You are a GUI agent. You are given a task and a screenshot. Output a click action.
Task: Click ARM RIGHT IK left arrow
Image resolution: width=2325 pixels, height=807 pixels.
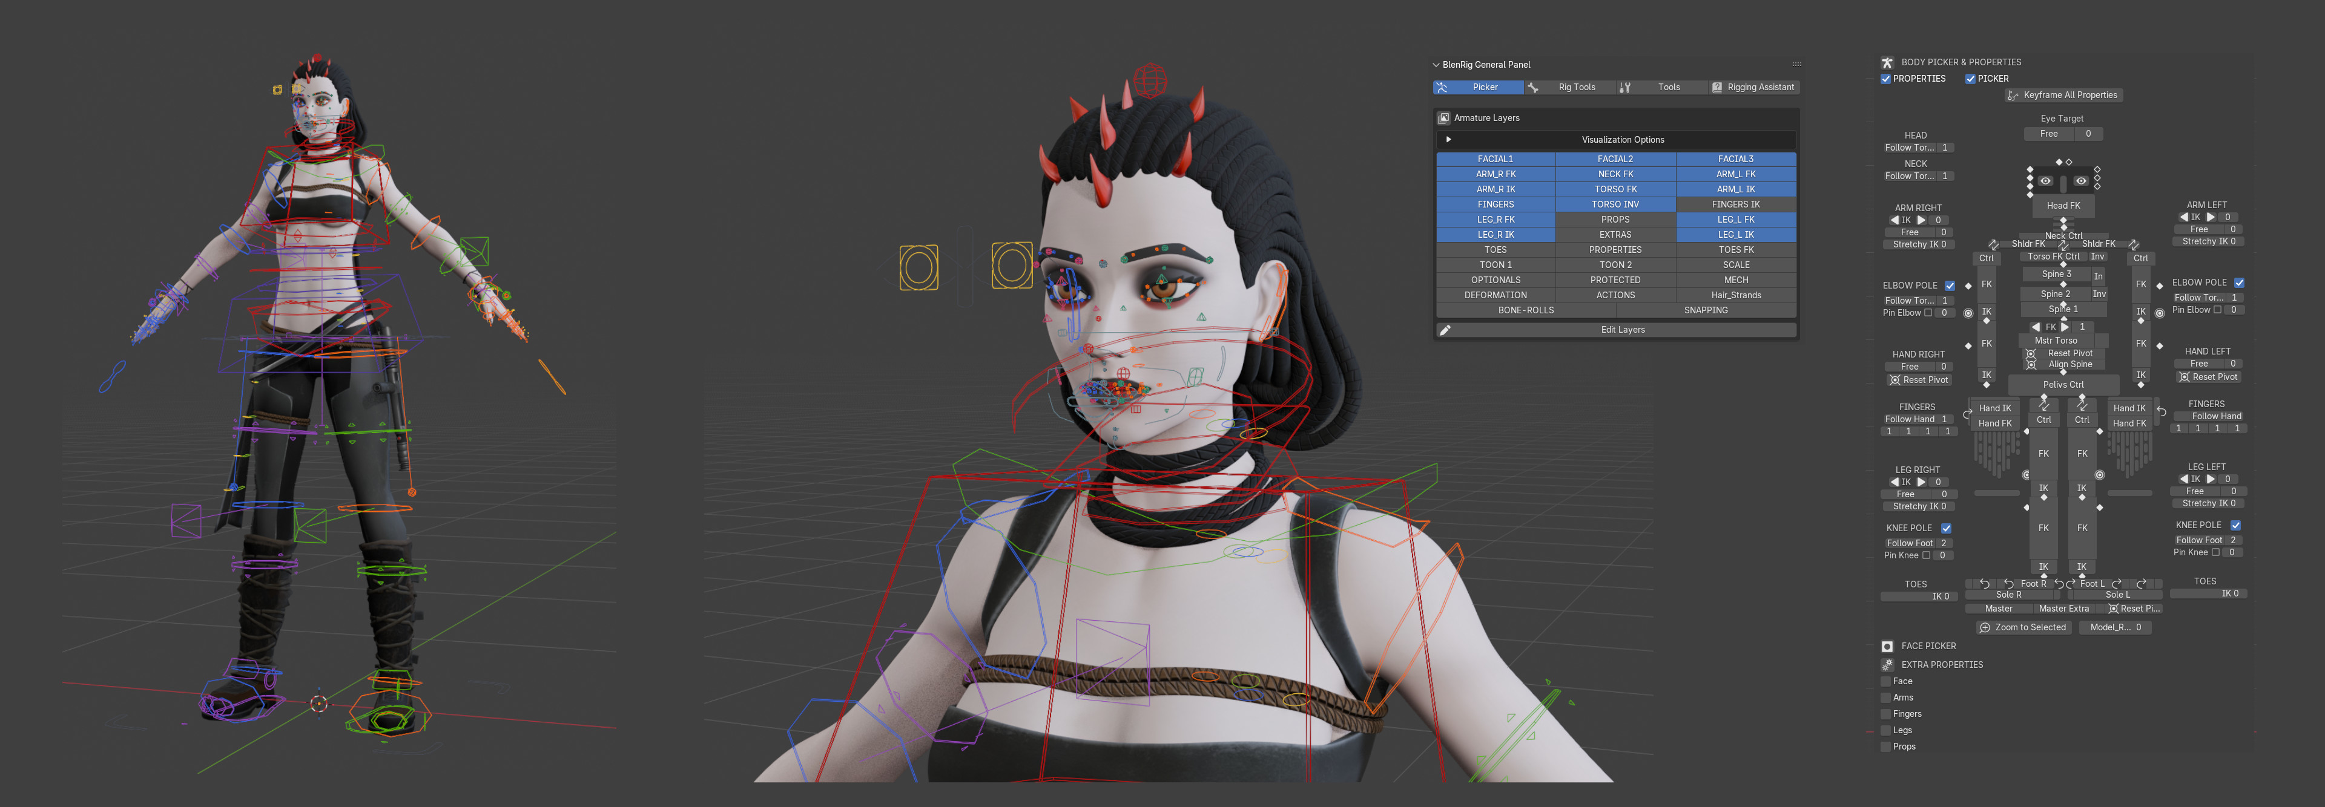pos(1895,220)
